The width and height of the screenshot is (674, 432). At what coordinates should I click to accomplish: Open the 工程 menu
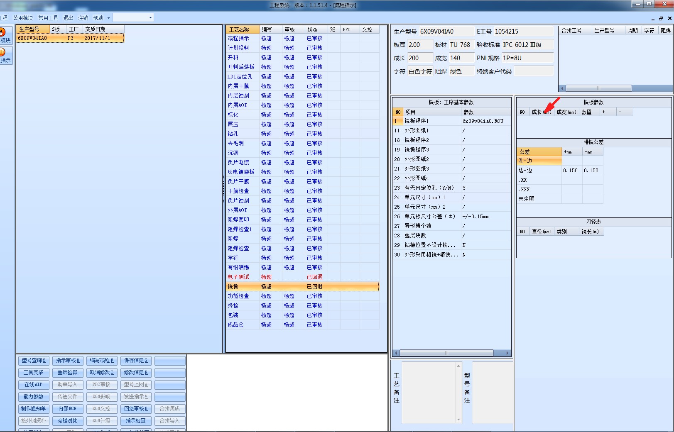click(4, 18)
